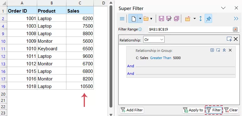Click the Save As floppy-with-pencil icon
242x116 pixels.
[x=169, y=19]
